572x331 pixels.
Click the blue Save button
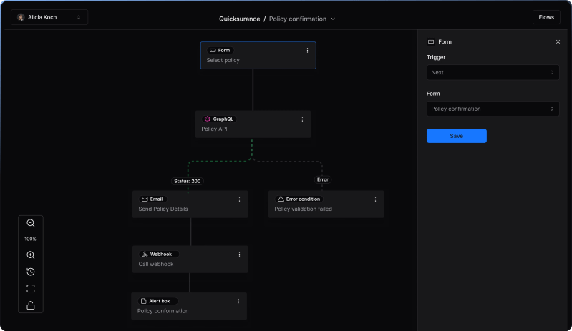pyautogui.click(x=456, y=136)
